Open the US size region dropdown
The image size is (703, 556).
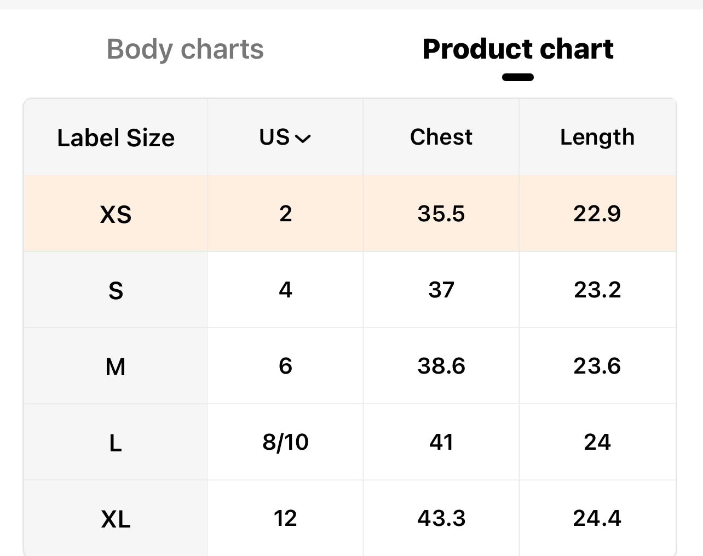click(x=285, y=137)
